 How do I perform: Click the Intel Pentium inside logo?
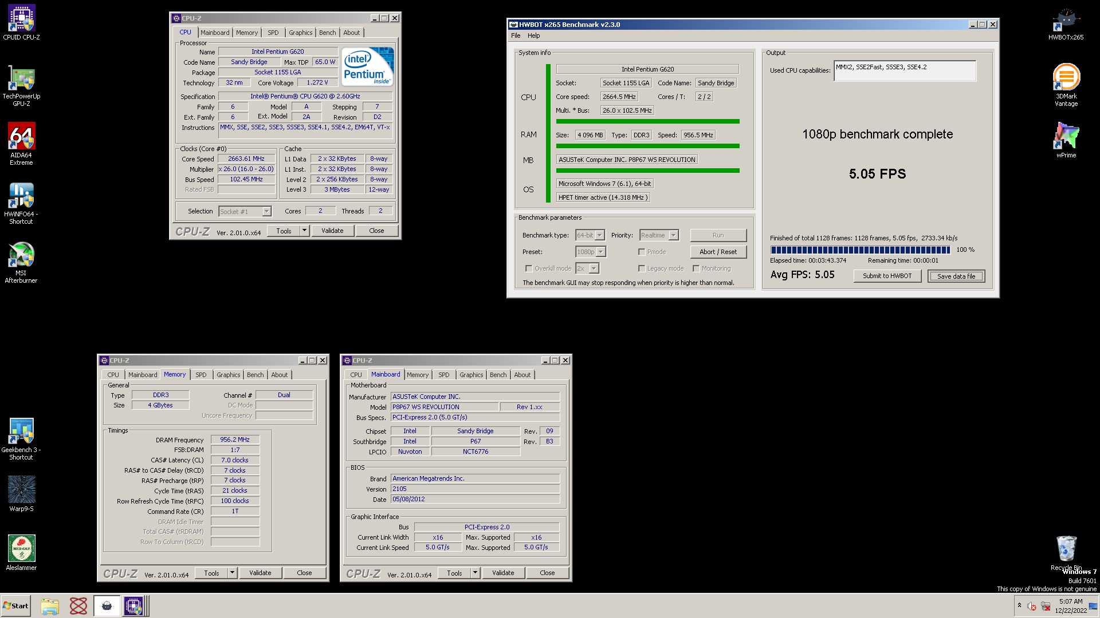click(x=367, y=66)
